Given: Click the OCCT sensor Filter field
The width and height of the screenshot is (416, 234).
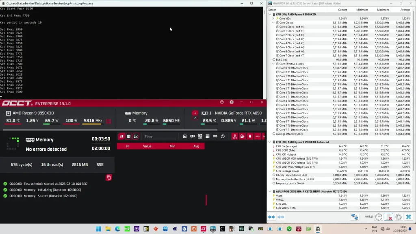Looking at the screenshot, I should [x=160, y=136].
